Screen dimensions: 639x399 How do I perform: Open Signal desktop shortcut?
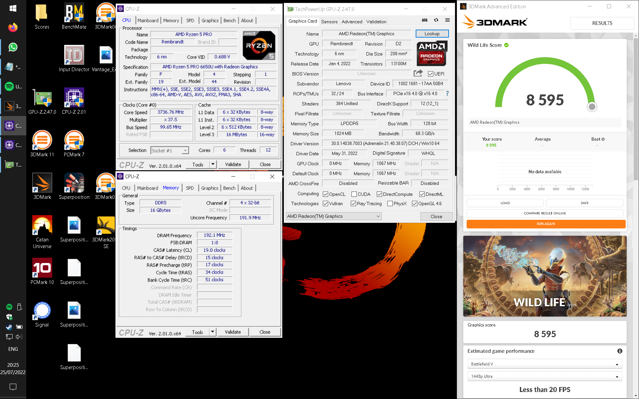pos(42,314)
